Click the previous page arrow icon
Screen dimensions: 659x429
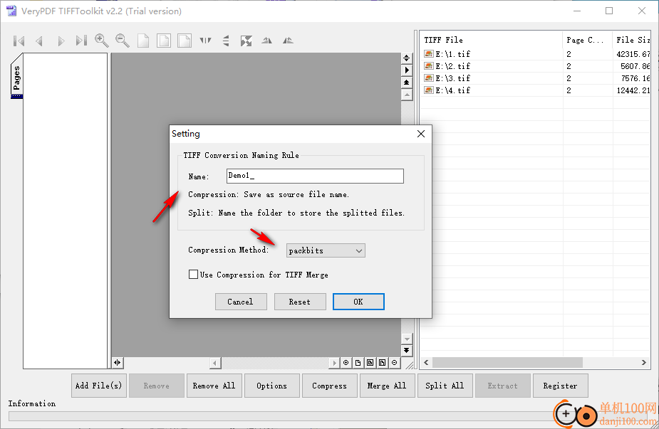pyautogui.click(x=39, y=41)
